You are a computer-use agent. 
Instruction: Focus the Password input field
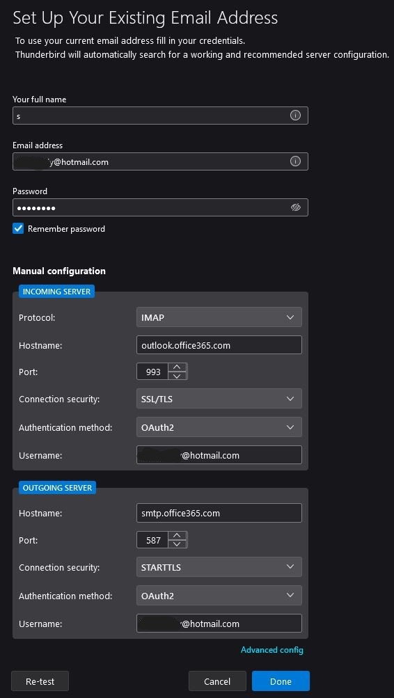coord(160,207)
